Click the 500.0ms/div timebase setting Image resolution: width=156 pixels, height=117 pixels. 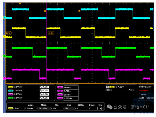tap(145, 87)
